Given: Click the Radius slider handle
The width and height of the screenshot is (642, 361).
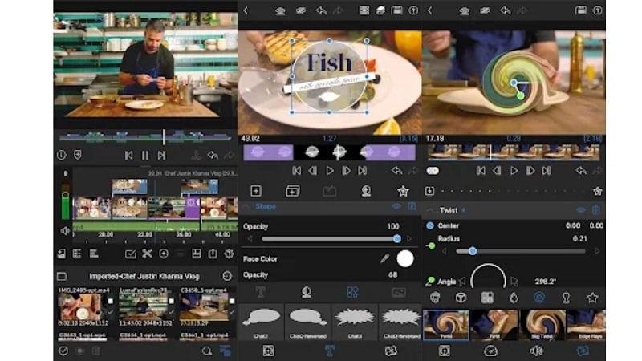Looking at the screenshot, I should 473,251.
